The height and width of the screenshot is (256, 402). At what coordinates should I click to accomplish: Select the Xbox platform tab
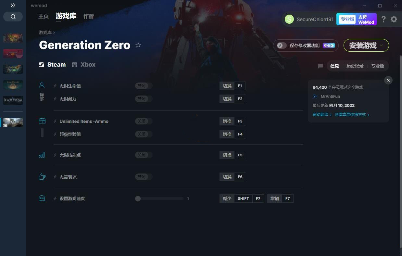pos(84,65)
